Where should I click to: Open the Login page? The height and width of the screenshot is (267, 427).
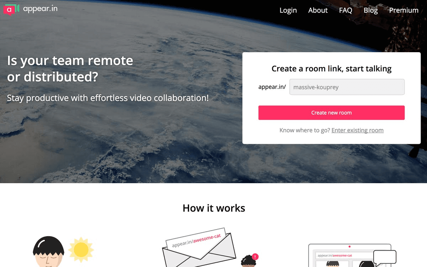(x=288, y=10)
